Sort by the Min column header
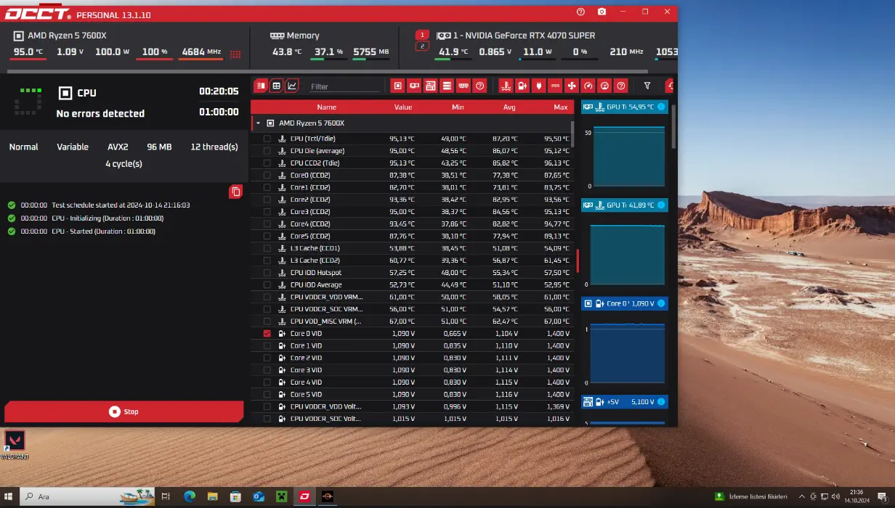The width and height of the screenshot is (895, 508). (x=458, y=107)
